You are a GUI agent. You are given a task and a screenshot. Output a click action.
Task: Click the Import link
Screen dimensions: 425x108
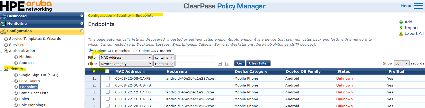(x=411, y=28)
